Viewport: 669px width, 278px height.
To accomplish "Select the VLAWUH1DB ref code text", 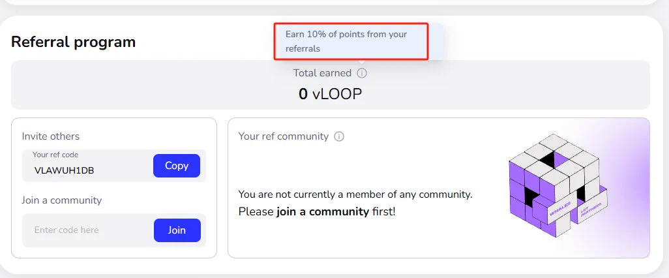I will [x=68, y=171].
